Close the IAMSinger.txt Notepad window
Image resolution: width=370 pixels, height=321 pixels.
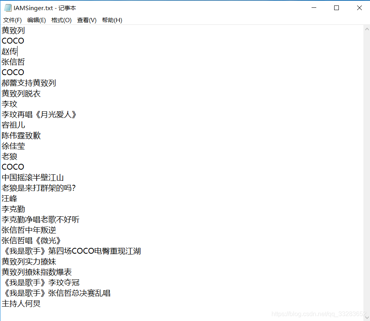pos(359,8)
